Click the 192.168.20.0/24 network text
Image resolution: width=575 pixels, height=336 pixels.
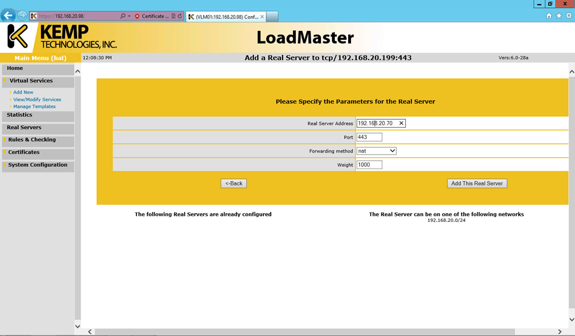[x=446, y=220]
